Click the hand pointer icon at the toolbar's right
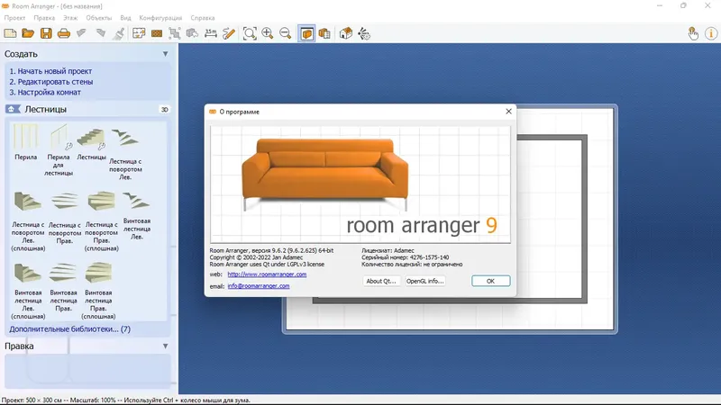Viewport: 721px width, 405px height. pos(693,33)
